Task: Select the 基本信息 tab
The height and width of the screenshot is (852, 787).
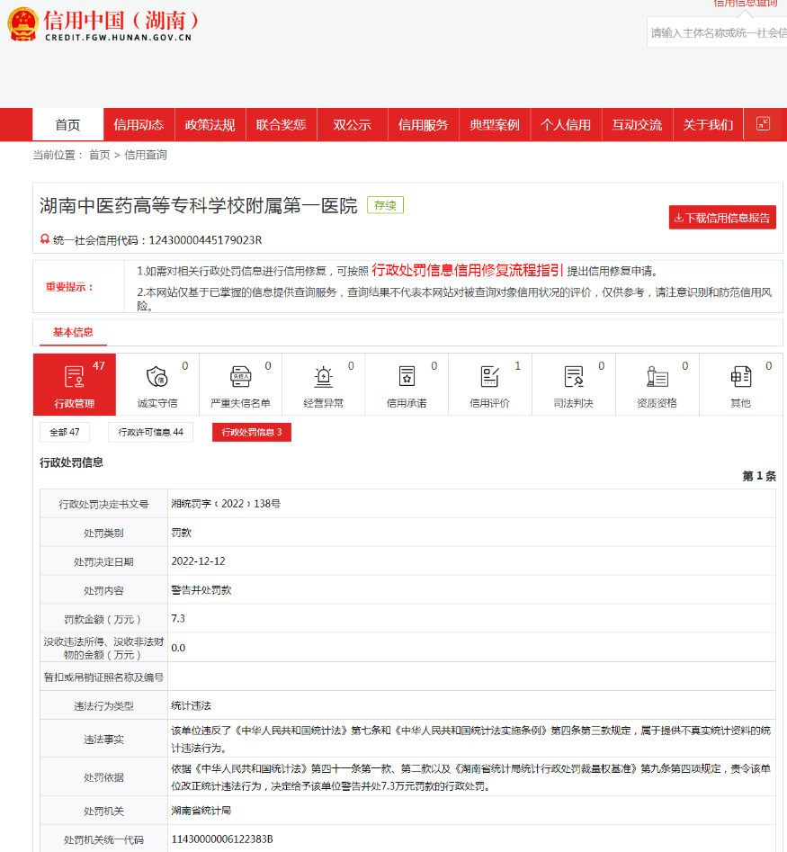Action: (73, 333)
